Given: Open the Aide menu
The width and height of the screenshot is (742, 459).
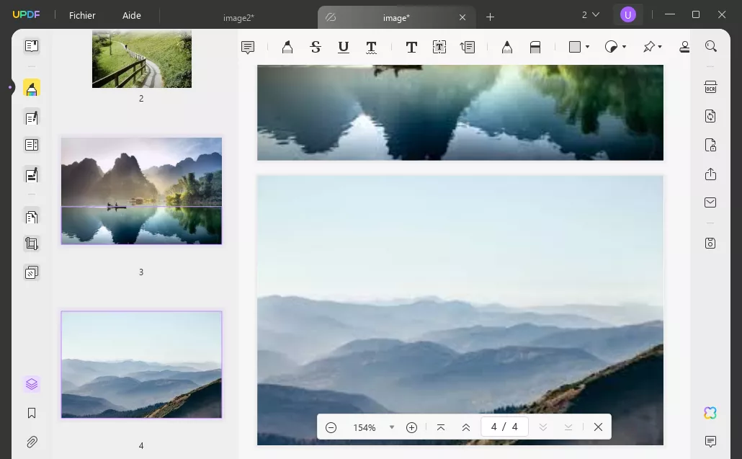Looking at the screenshot, I should tap(132, 15).
